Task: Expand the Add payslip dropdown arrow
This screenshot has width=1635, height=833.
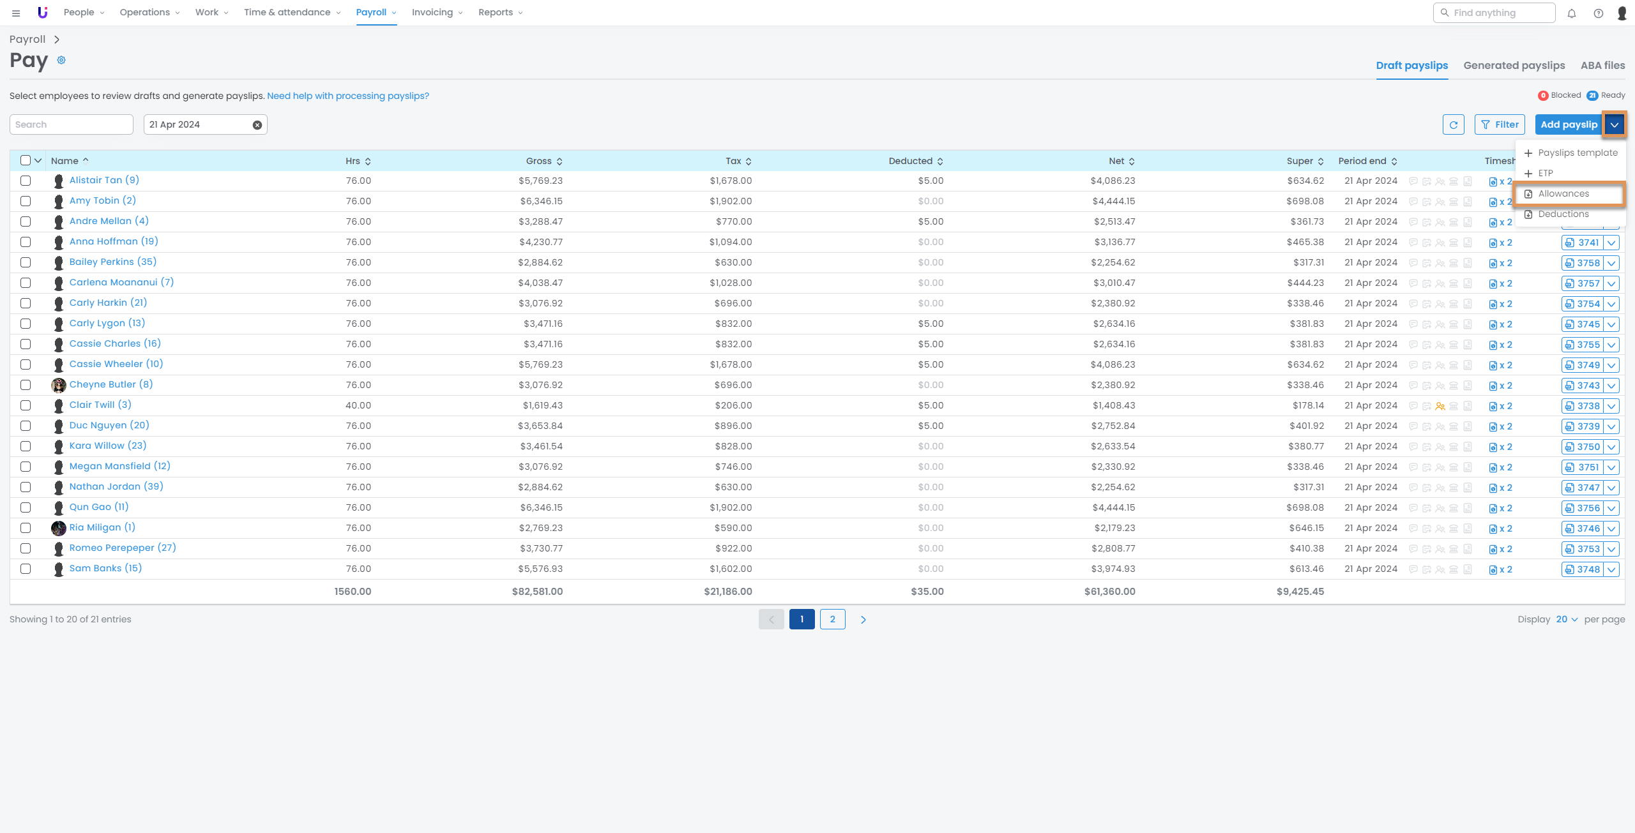Action: pyautogui.click(x=1614, y=124)
